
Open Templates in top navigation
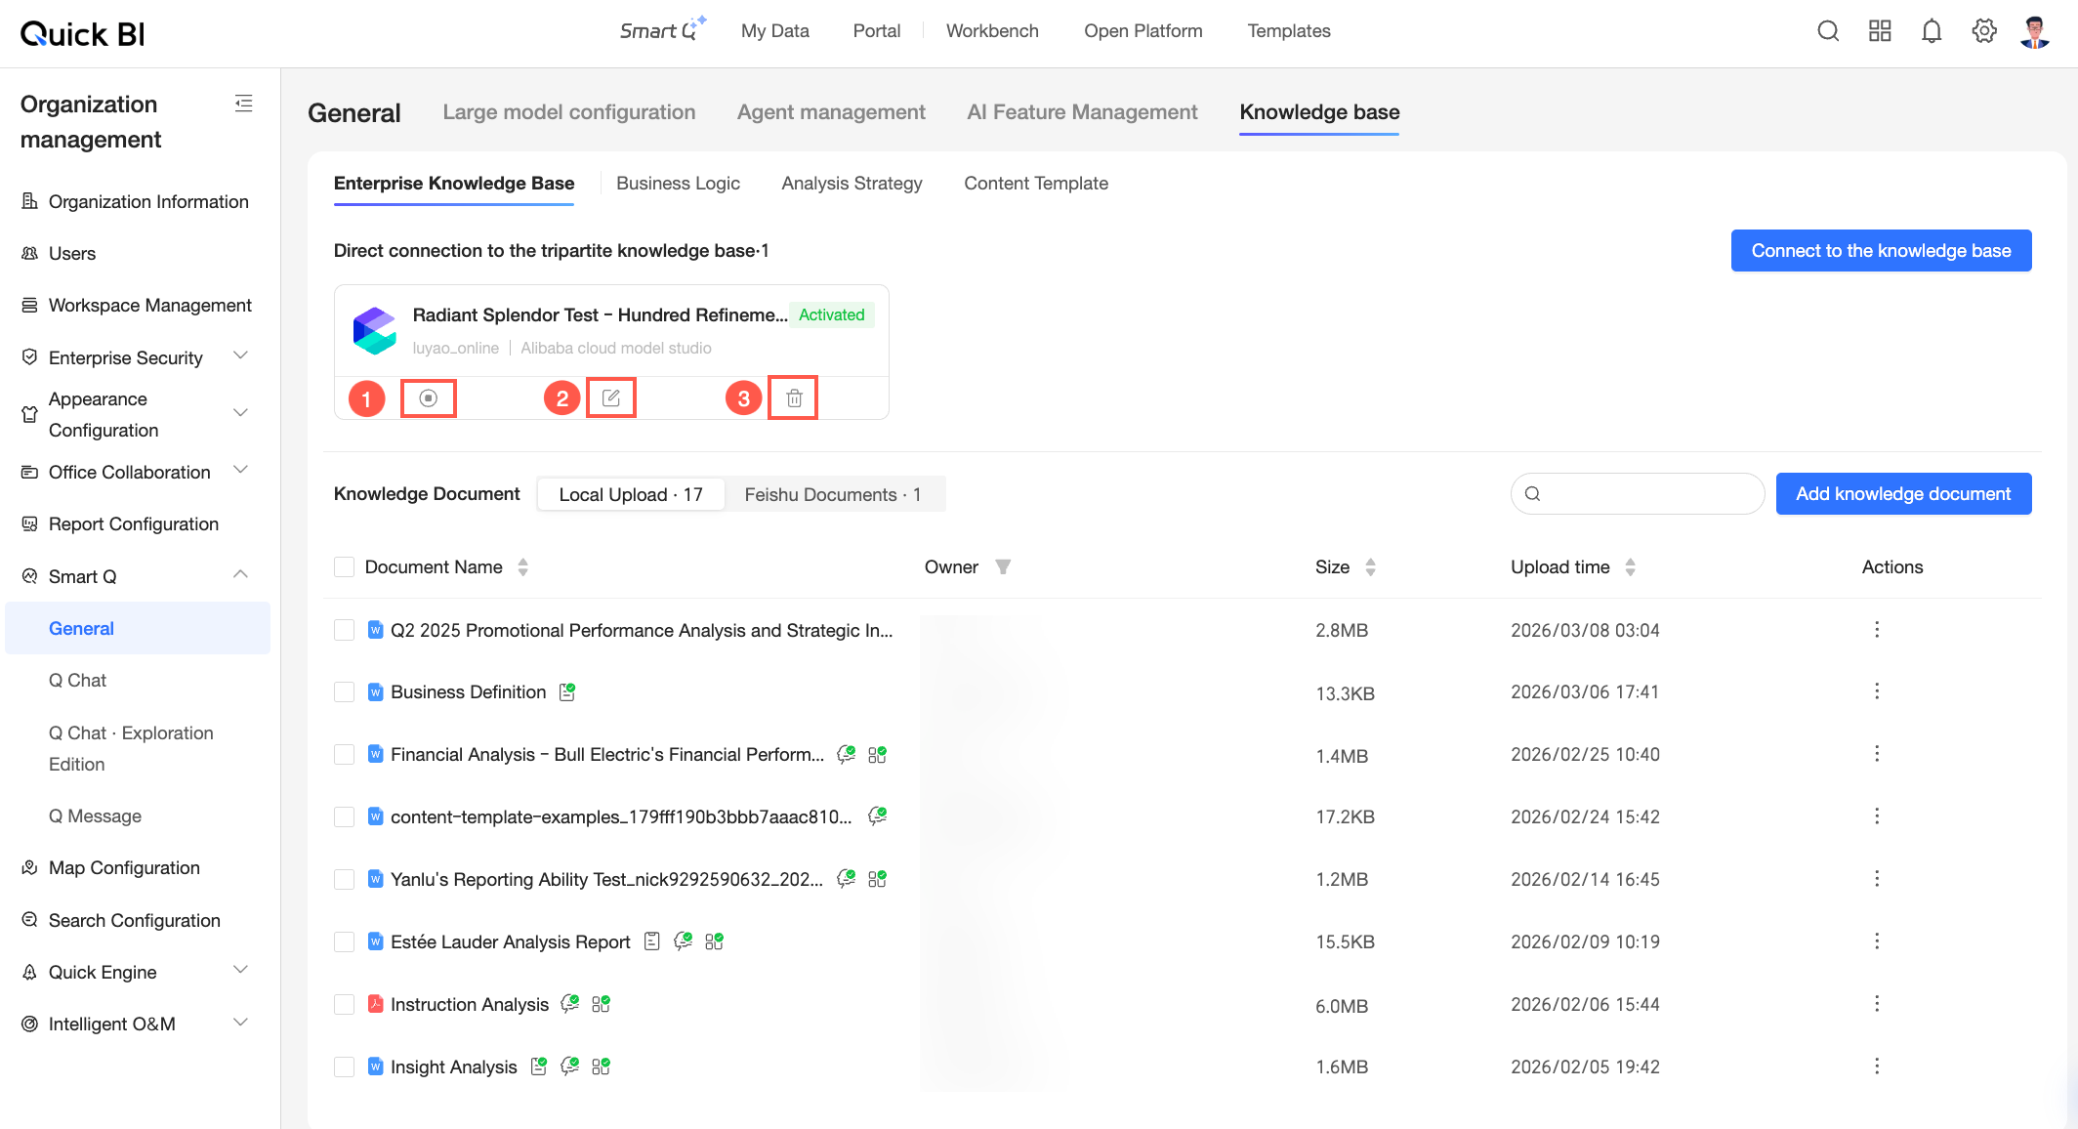pyautogui.click(x=1289, y=31)
